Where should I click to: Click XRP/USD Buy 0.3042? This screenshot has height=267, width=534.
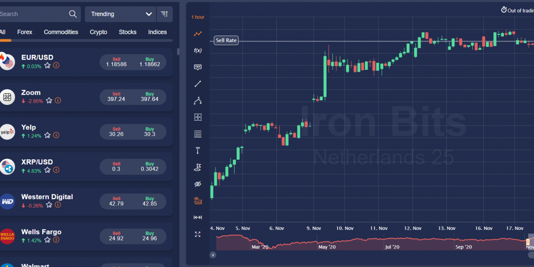pos(149,167)
